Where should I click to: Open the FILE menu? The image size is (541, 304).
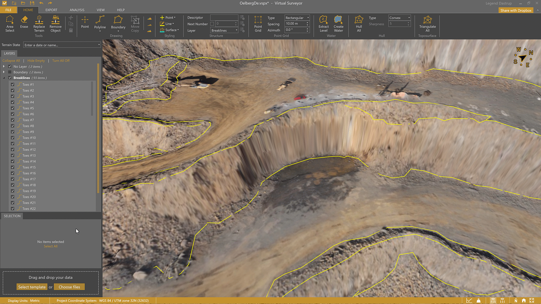tap(8, 10)
